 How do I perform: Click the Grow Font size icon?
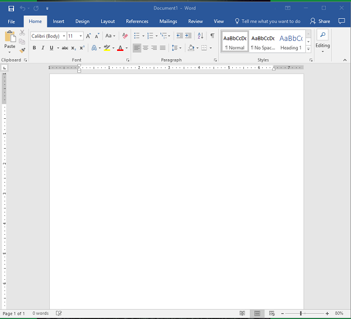coord(88,36)
